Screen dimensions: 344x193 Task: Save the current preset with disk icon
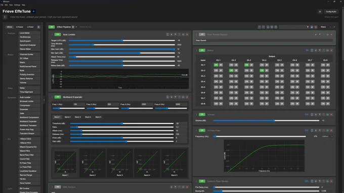click(312, 27)
